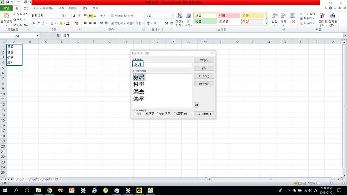Toggle Wrap Text (텍스트 줄 바꿈)

(x=122, y=16)
